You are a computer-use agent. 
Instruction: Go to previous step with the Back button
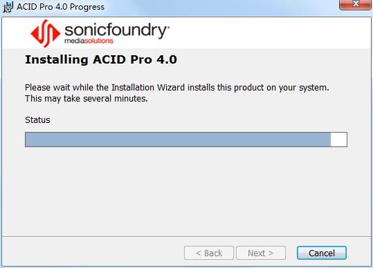[209, 253]
